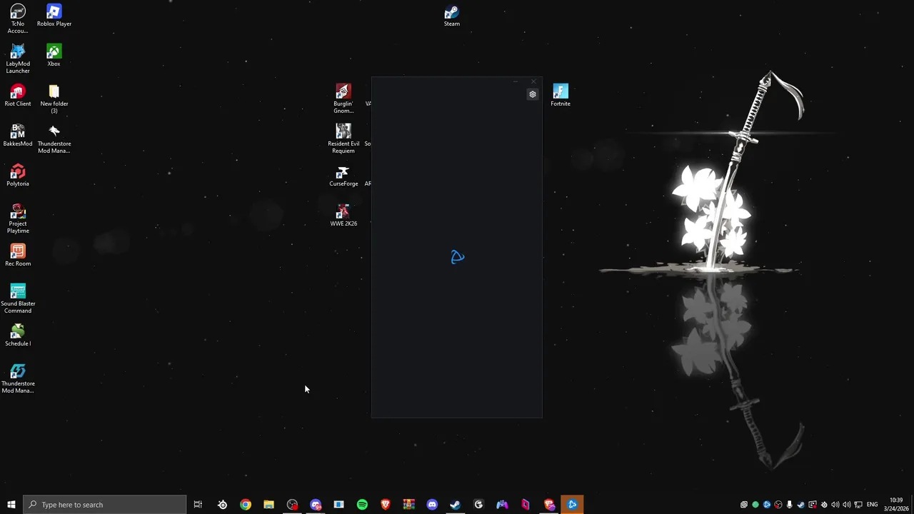Select the Sound Blaster Command shortcut
This screenshot has width=914, height=514.
18,299
